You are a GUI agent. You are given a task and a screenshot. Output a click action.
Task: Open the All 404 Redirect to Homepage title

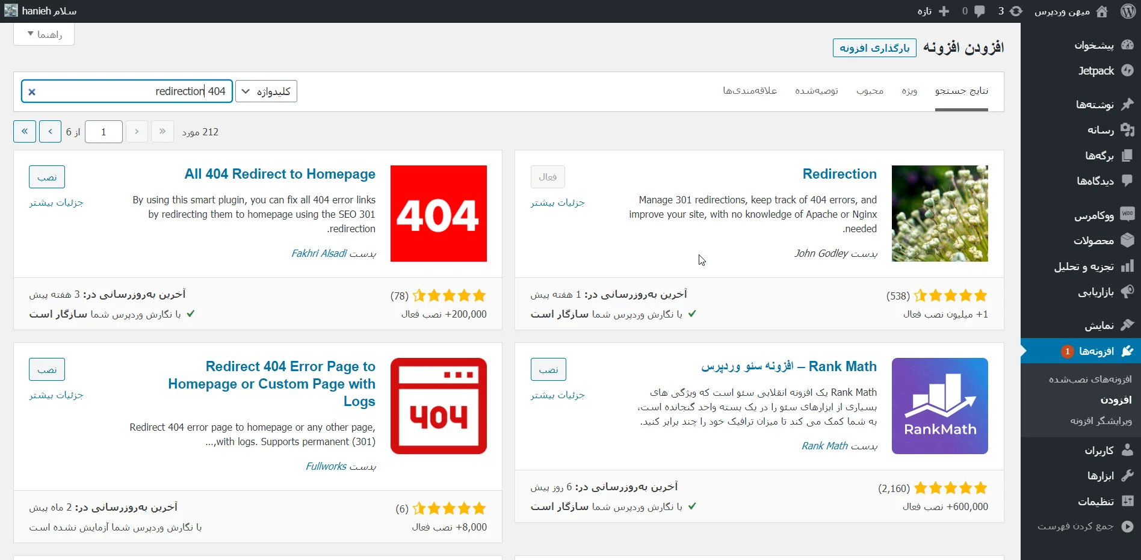pos(280,174)
